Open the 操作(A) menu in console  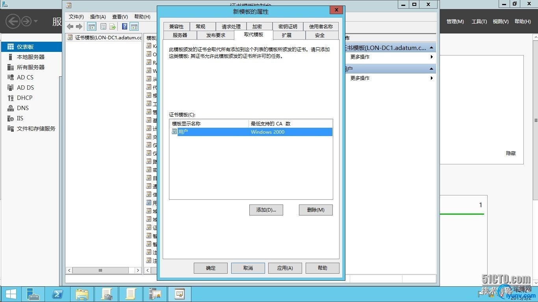click(x=98, y=17)
